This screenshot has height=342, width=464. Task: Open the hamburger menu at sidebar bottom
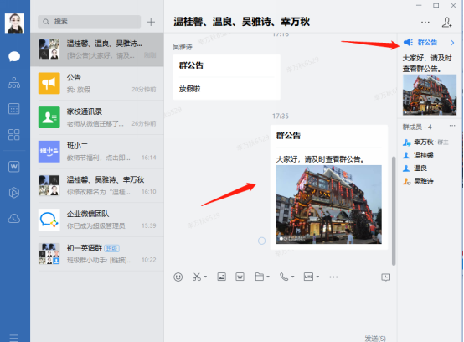tap(14, 338)
